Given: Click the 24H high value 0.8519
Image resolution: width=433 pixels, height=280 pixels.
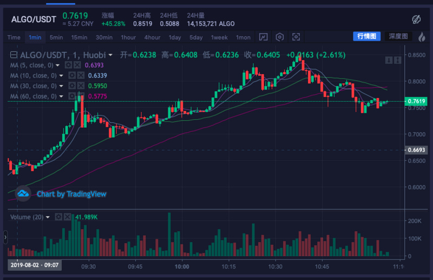Looking at the screenshot, I should click(x=142, y=24).
